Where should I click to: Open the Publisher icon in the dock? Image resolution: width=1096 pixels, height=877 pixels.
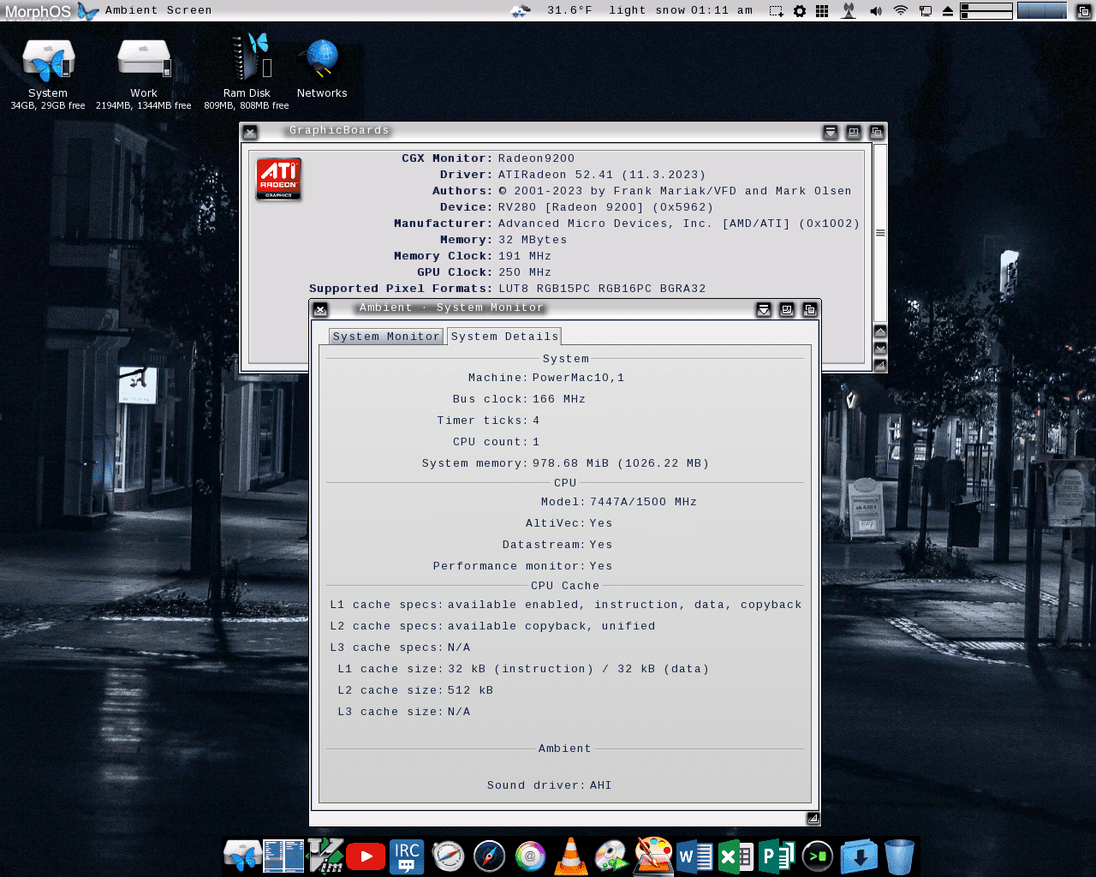click(777, 856)
